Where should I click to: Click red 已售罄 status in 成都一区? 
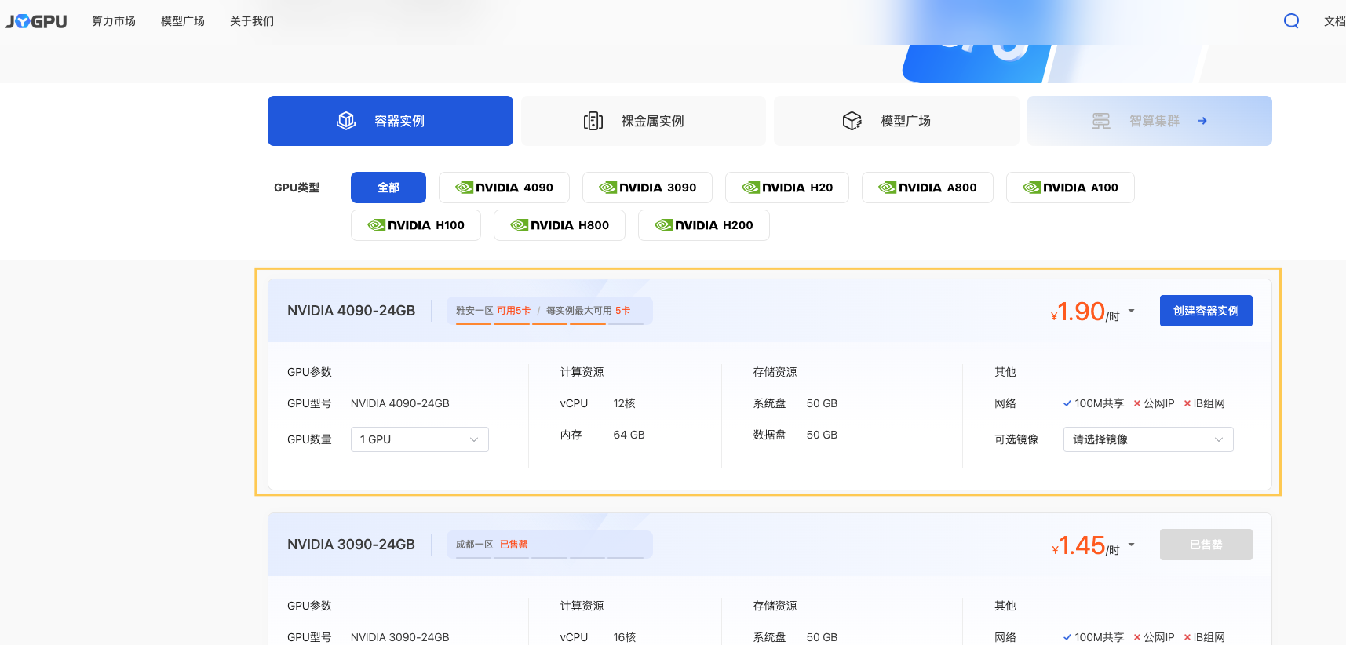point(513,545)
